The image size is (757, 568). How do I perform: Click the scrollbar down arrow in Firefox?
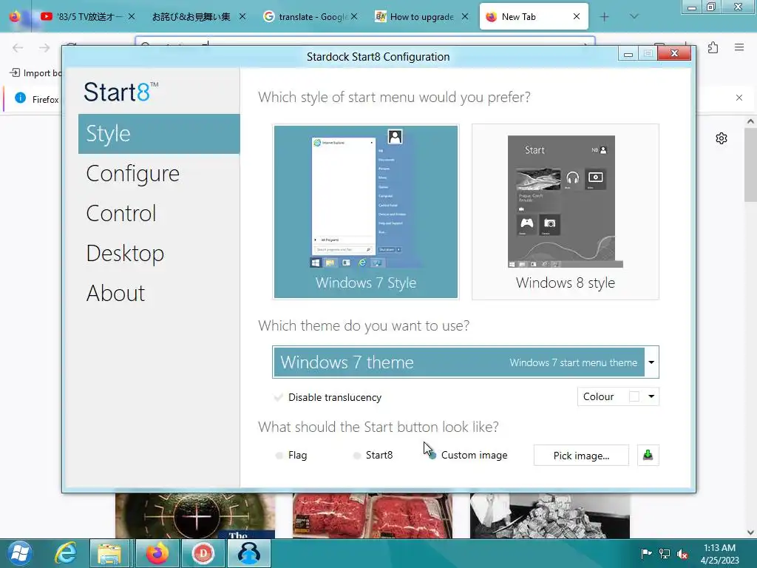point(750,532)
